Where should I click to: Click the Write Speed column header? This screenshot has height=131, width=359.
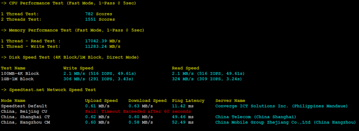pyautogui.click(x=78, y=68)
